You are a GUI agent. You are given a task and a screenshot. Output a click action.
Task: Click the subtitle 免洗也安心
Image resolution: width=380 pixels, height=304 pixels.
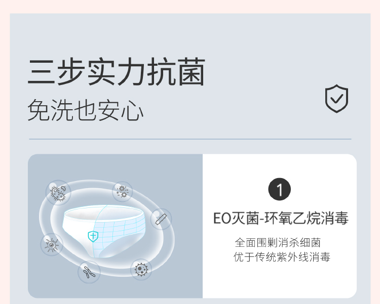click(86, 110)
